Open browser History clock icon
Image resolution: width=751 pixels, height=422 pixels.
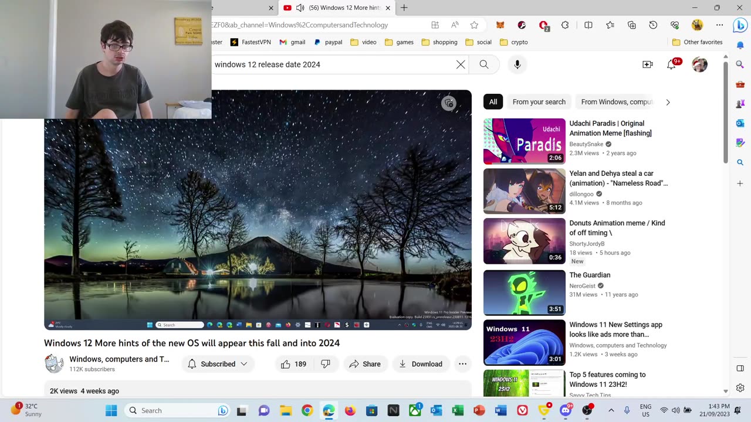(x=653, y=25)
